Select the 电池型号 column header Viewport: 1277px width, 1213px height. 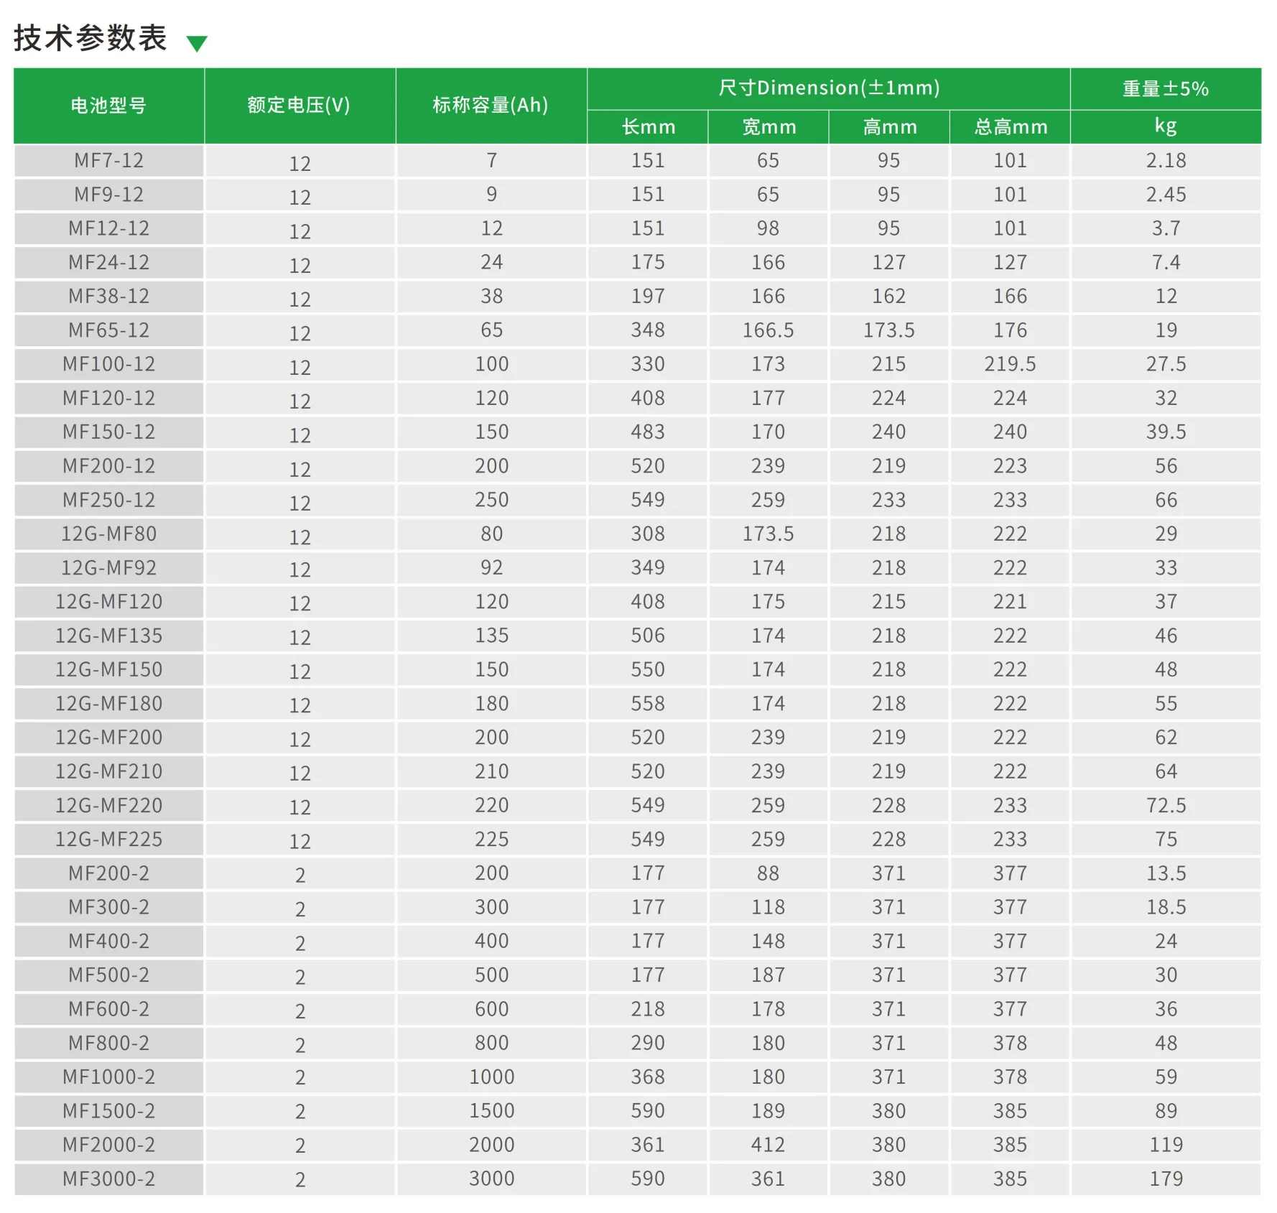[109, 106]
